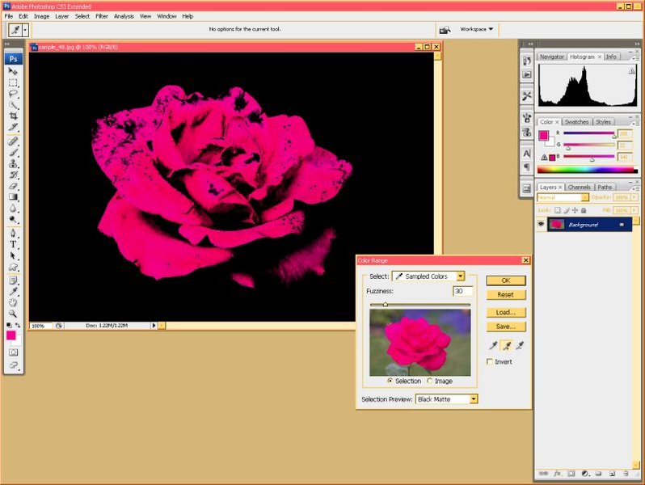The image size is (645, 485).
Task: Select the Zoom magnifier tool
Action: coord(14,313)
